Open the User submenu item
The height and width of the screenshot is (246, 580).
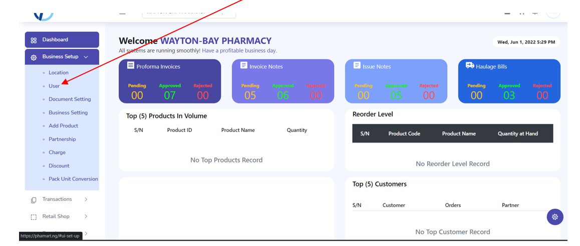54,86
